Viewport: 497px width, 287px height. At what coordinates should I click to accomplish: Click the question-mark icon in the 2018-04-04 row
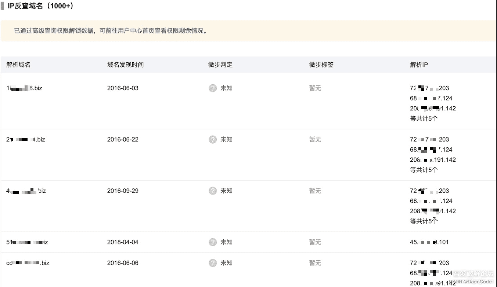tap(213, 242)
